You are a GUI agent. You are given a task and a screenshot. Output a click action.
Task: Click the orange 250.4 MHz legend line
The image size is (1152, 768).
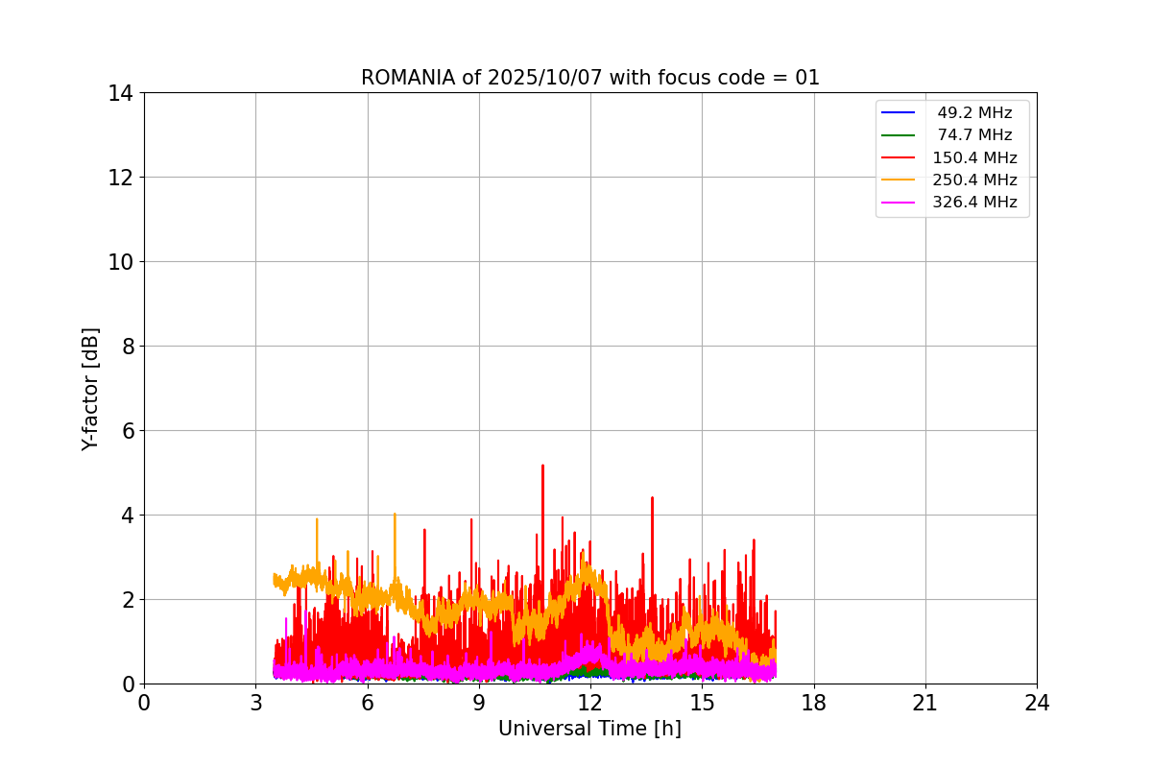tap(899, 180)
